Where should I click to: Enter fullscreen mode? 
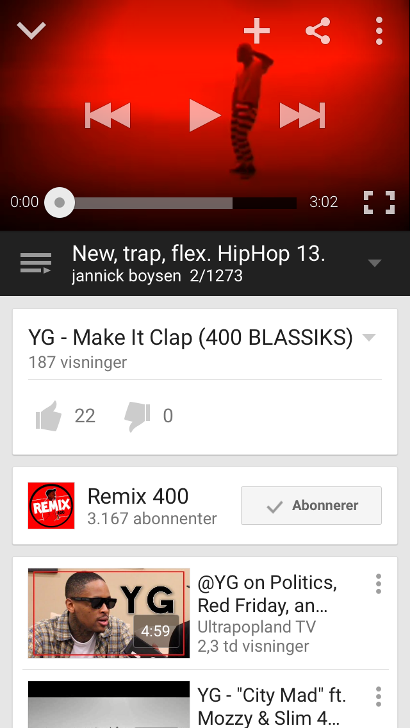pos(379,203)
